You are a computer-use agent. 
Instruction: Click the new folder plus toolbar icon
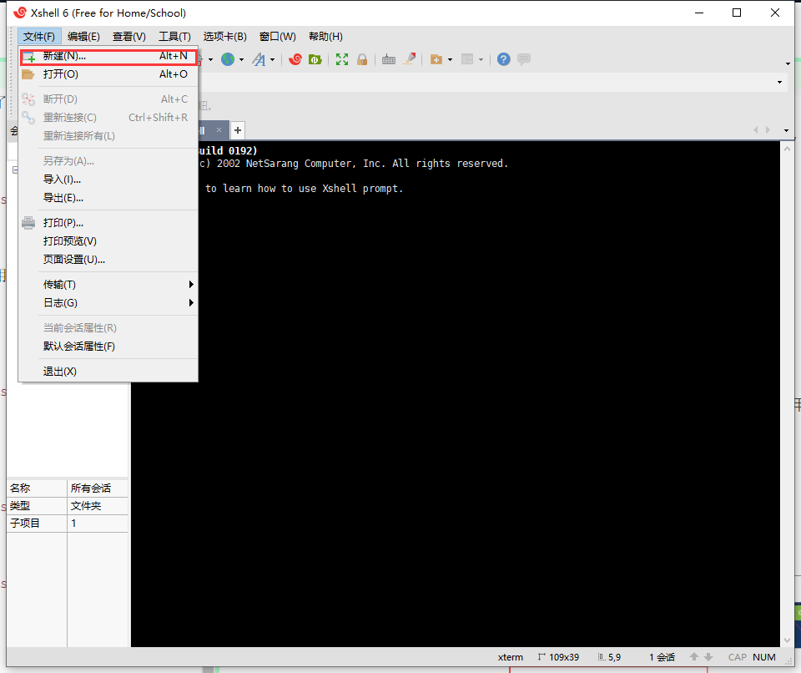(436, 59)
